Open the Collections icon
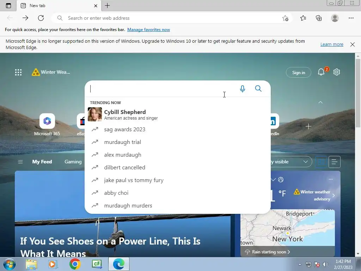Viewport: 361px width, 271px height. (319, 18)
